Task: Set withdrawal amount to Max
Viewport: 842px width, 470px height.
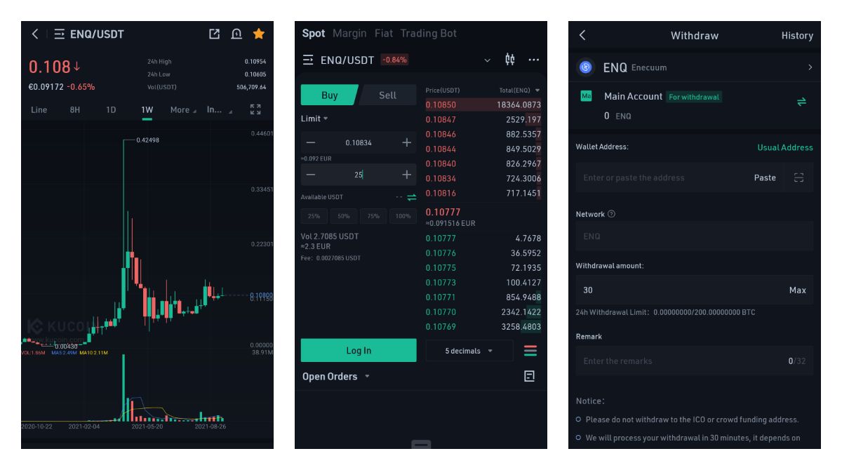Action: tap(798, 290)
